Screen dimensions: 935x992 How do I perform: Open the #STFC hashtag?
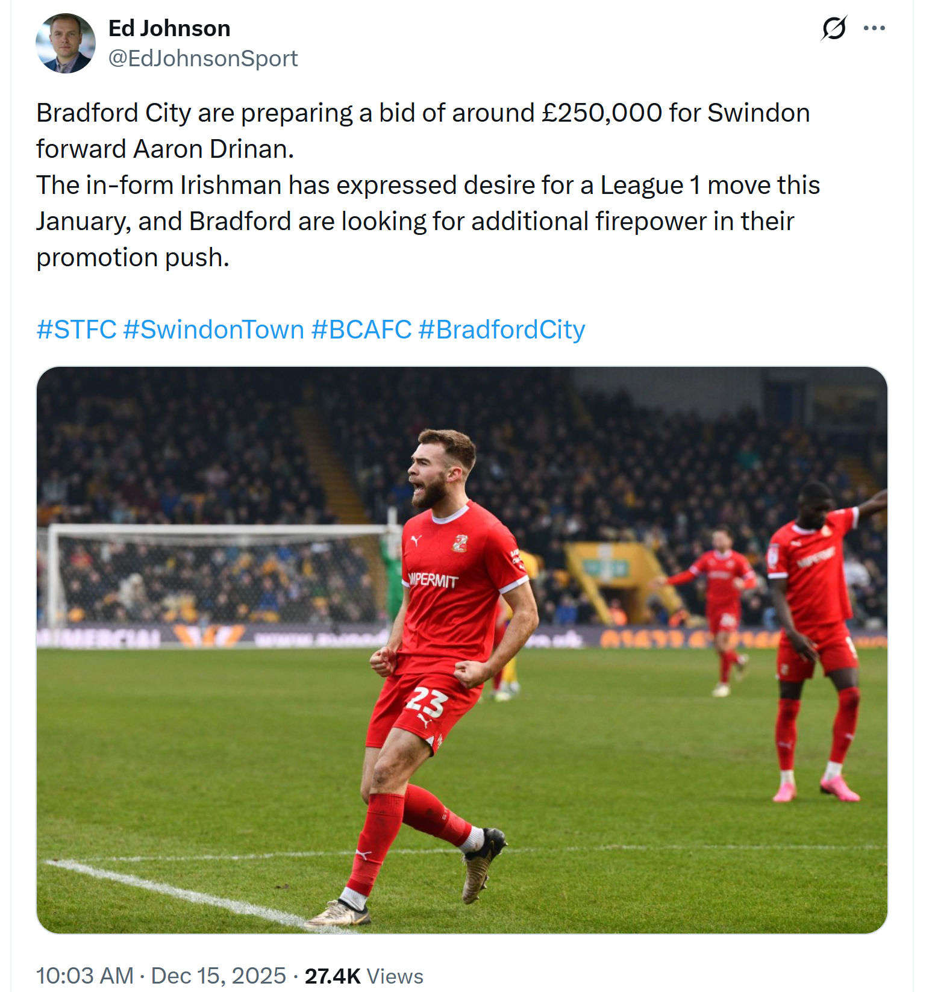[77, 329]
